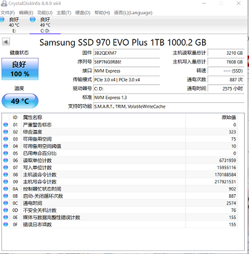249x254 pixels.
Task: Select the 不安全关机计数 attribute row
Action: pyautogui.click(x=120, y=210)
